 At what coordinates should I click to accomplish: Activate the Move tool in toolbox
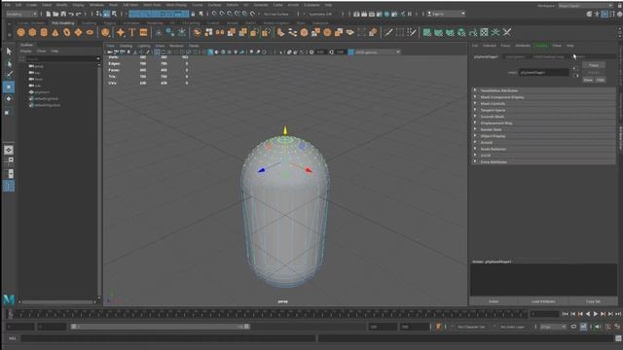point(9,87)
